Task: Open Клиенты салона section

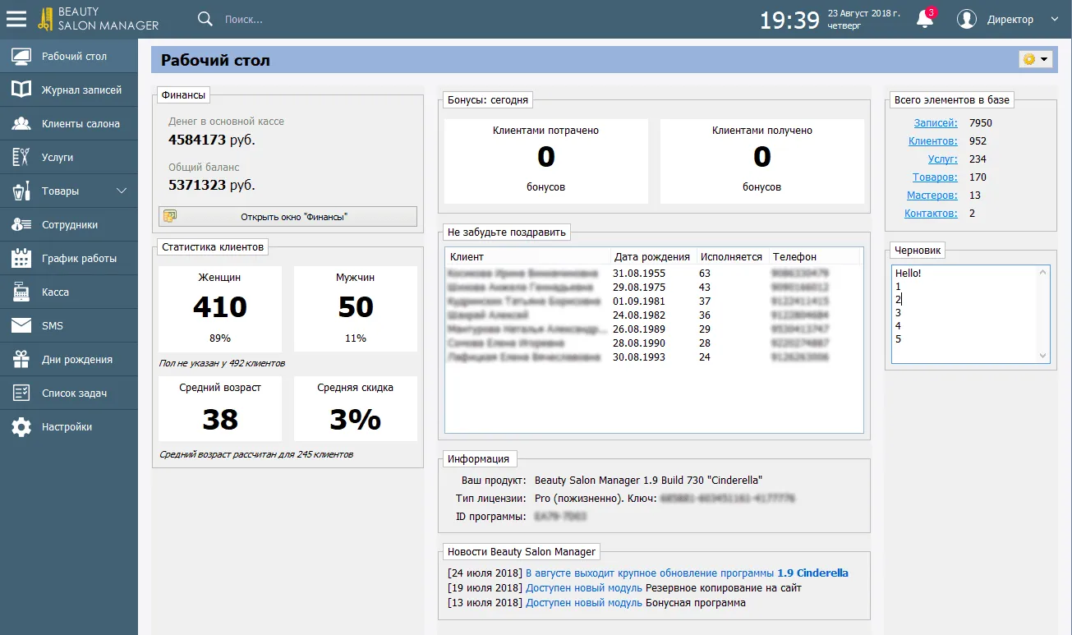Action: click(x=69, y=124)
